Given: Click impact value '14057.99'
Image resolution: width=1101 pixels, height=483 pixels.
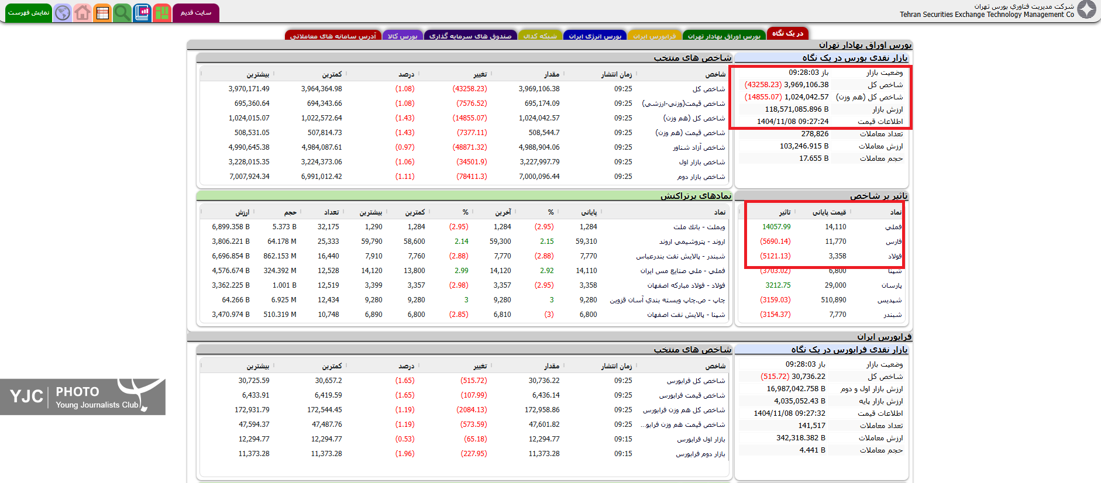Looking at the screenshot, I should pos(776,227).
